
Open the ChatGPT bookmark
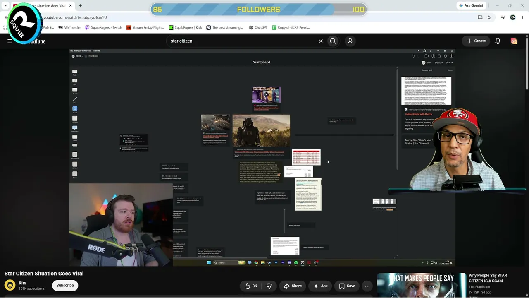[x=258, y=27]
